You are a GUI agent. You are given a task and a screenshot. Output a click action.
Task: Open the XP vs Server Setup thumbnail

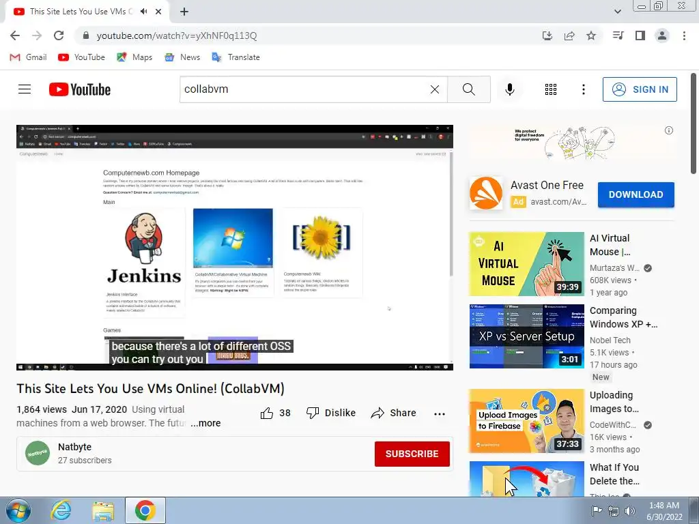point(526,336)
